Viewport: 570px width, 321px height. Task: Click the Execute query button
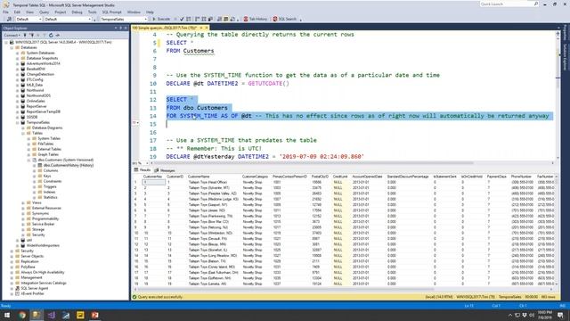point(161,19)
